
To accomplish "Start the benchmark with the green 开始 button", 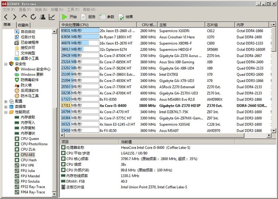I will click(x=69, y=17).
